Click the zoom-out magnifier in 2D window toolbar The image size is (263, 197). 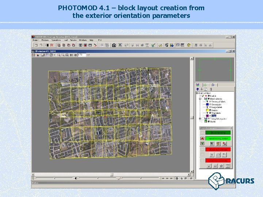click(63, 55)
